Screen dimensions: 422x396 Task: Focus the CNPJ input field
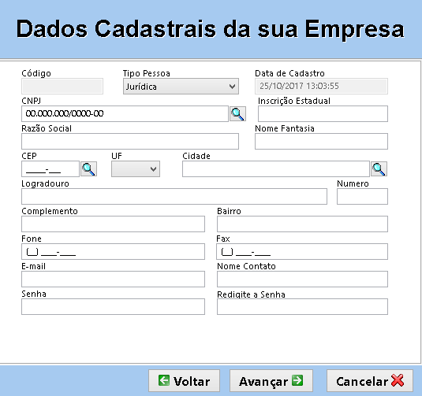point(125,113)
